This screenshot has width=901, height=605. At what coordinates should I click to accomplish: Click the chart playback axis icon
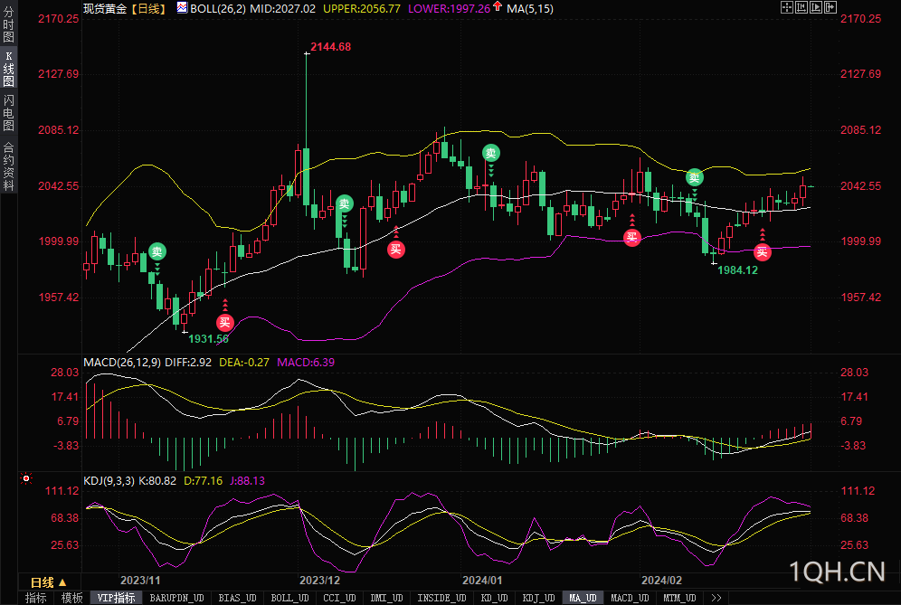pyautogui.click(x=816, y=7)
